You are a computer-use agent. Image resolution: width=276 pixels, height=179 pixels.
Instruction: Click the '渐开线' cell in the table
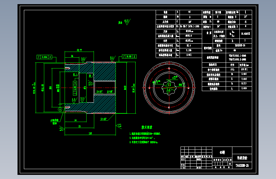pyautogui.click(x=219, y=12)
